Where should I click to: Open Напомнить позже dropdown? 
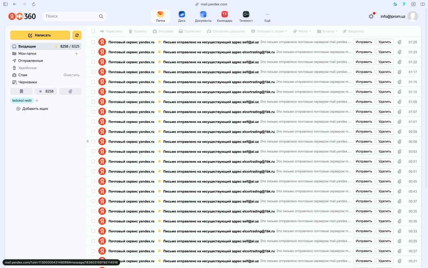click(x=269, y=31)
